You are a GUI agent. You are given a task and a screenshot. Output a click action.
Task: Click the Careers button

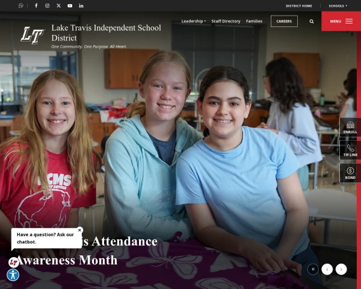tap(284, 21)
